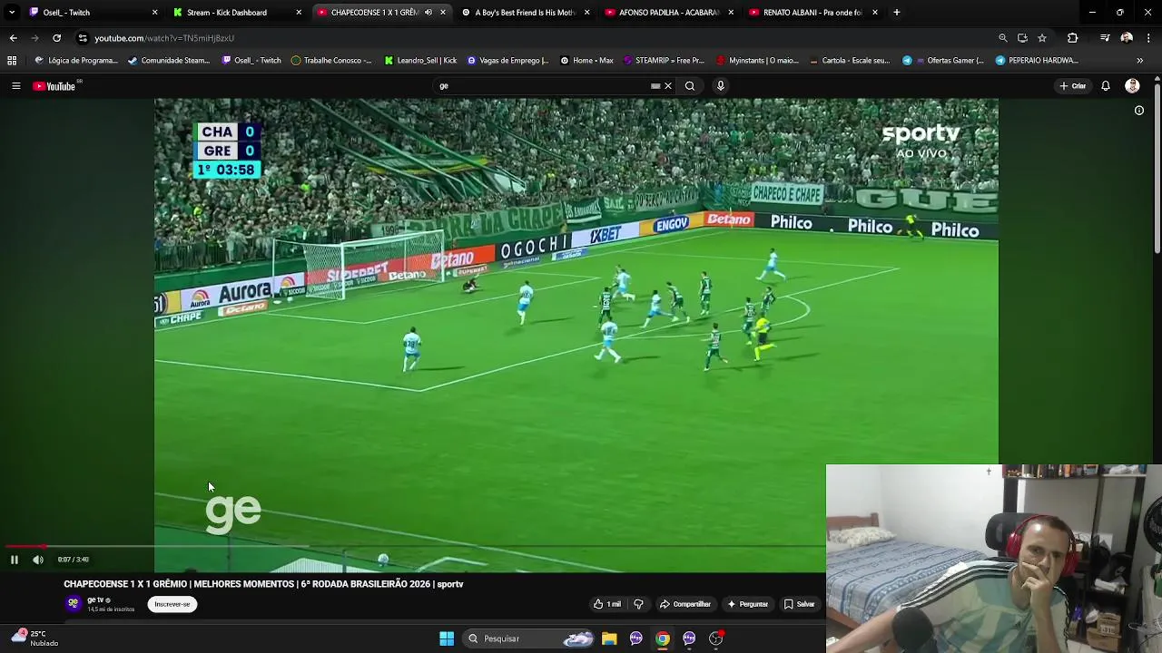Click the page vertical scrollbar
Image resolution: width=1162 pixels, height=653 pixels.
[x=1157, y=168]
